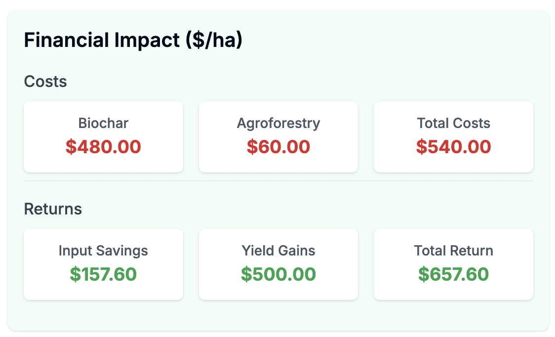Click the Input Savings label text
555x337 pixels.
coord(103,251)
